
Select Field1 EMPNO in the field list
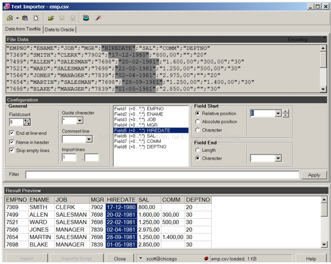click(151, 109)
